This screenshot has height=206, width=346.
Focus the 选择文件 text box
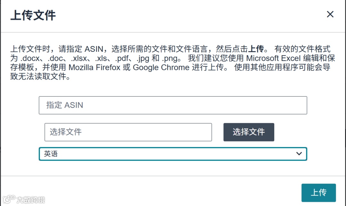point(128,132)
